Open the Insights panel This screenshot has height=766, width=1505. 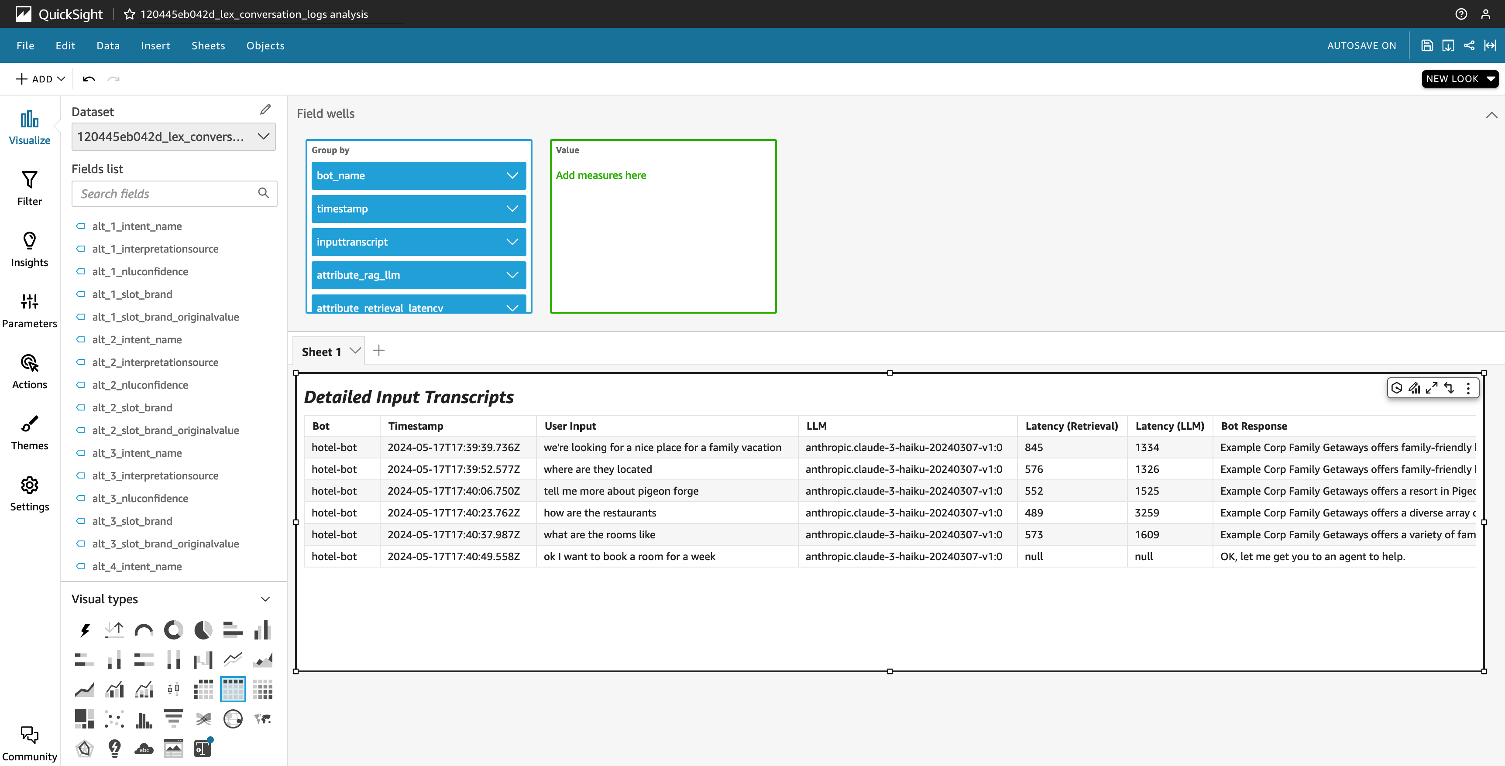click(x=29, y=249)
